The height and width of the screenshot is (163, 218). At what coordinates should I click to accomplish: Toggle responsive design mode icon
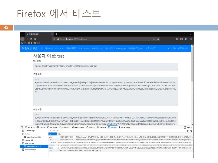[185, 127]
